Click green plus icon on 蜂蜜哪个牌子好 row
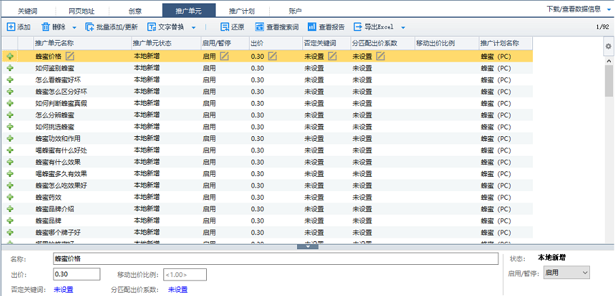Screen dimensions: 615x296 [10, 232]
